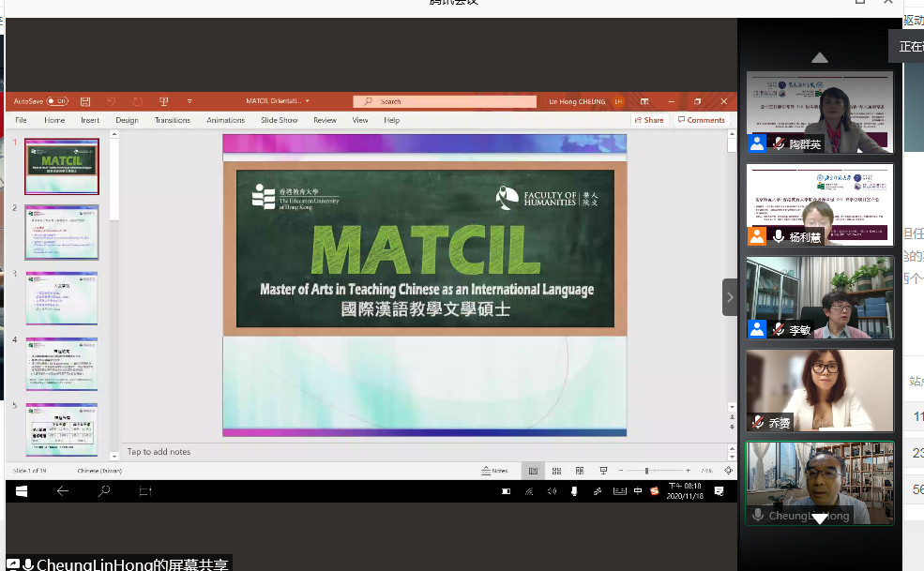Click the Comments button
This screenshot has height=571, width=924.
[x=702, y=120]
